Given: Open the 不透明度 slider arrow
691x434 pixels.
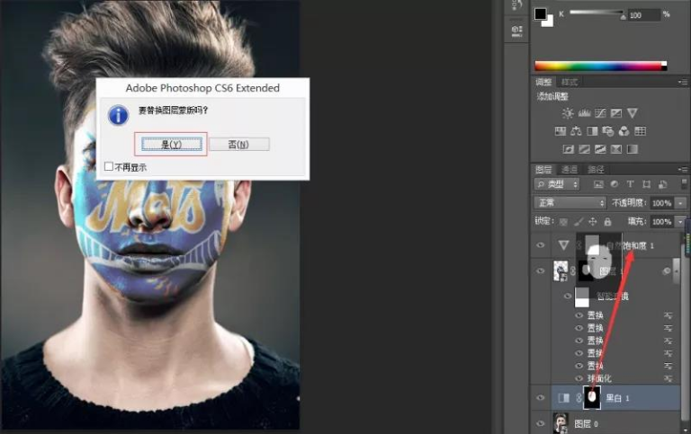Looking at the screenshot, I should tap(681, 203).
